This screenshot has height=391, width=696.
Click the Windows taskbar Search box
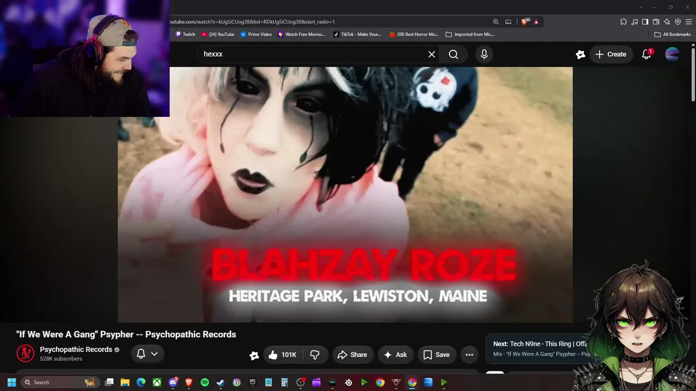pos(59,382)
